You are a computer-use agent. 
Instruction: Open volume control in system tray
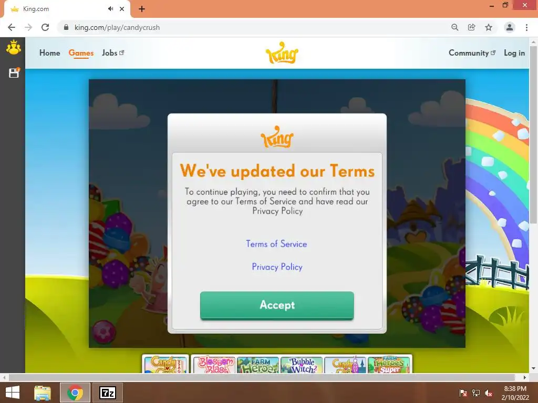489,393
